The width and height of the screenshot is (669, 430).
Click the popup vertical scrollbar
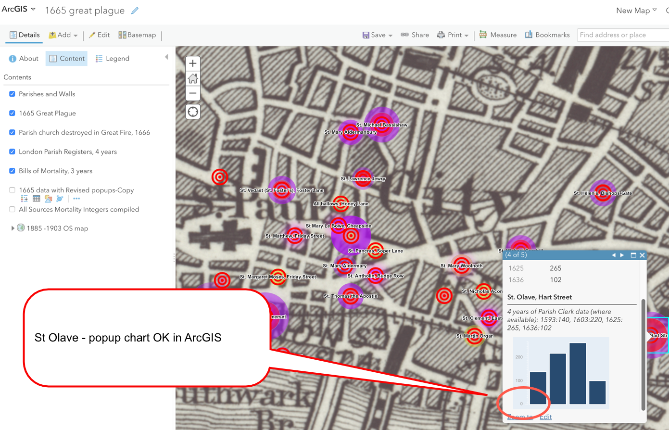click(x=643, y=354)
